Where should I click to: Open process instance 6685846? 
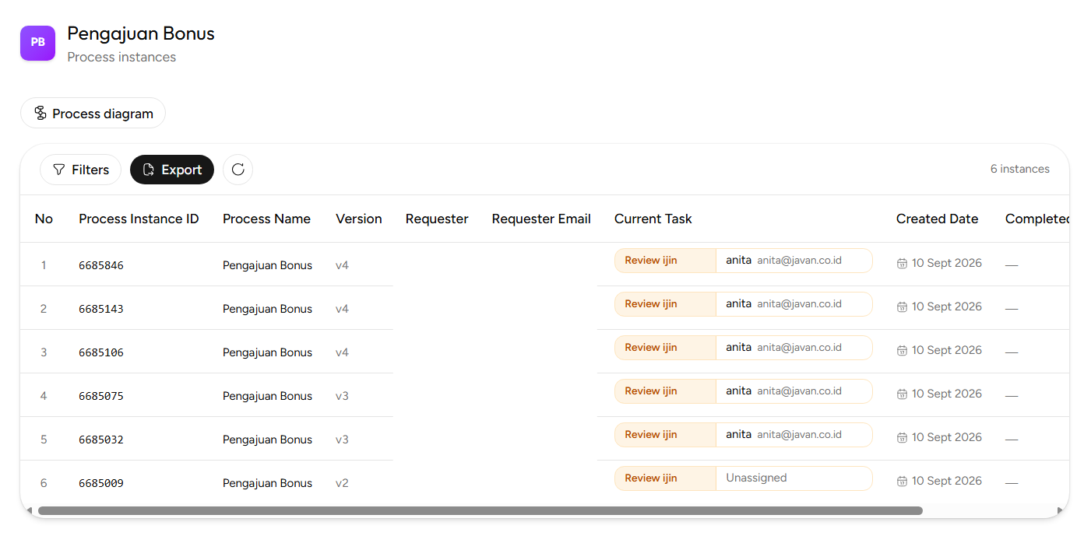pos(101,265)
